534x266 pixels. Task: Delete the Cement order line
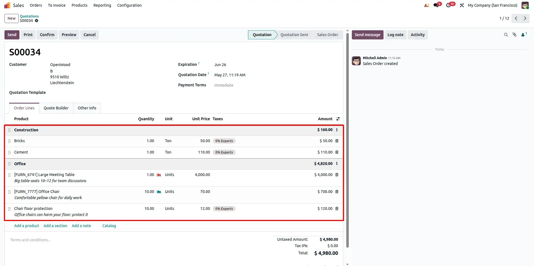(337, 152)
